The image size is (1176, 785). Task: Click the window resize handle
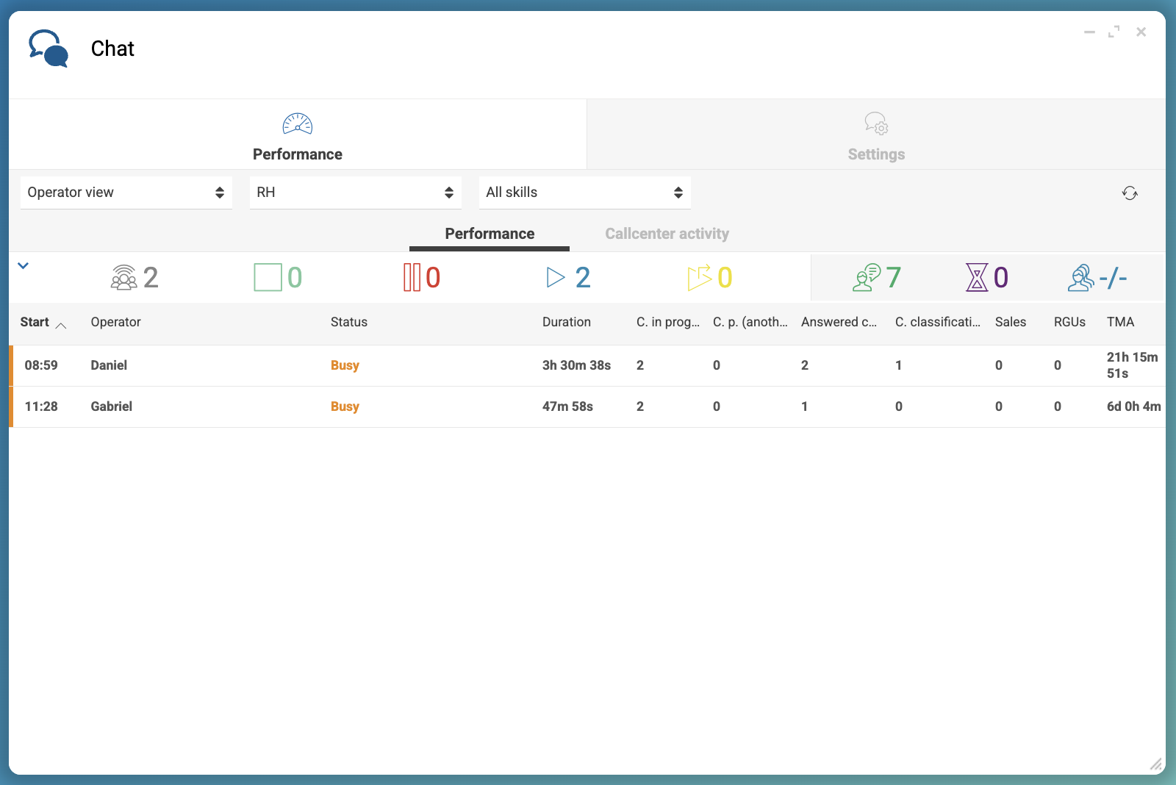pyautogui.click(x=1156, y=764)
